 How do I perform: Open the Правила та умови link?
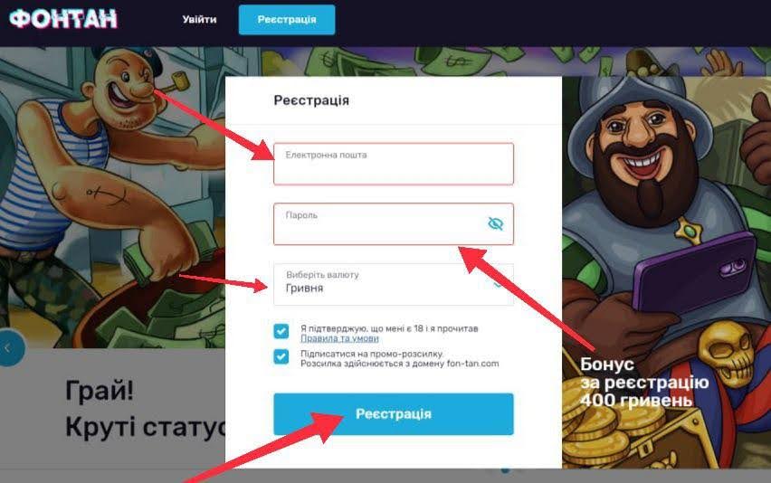339,338
